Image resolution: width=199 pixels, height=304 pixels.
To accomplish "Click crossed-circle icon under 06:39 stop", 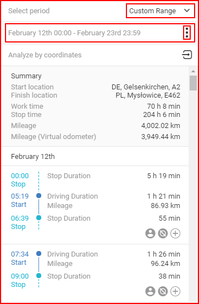I will [163, 233].
